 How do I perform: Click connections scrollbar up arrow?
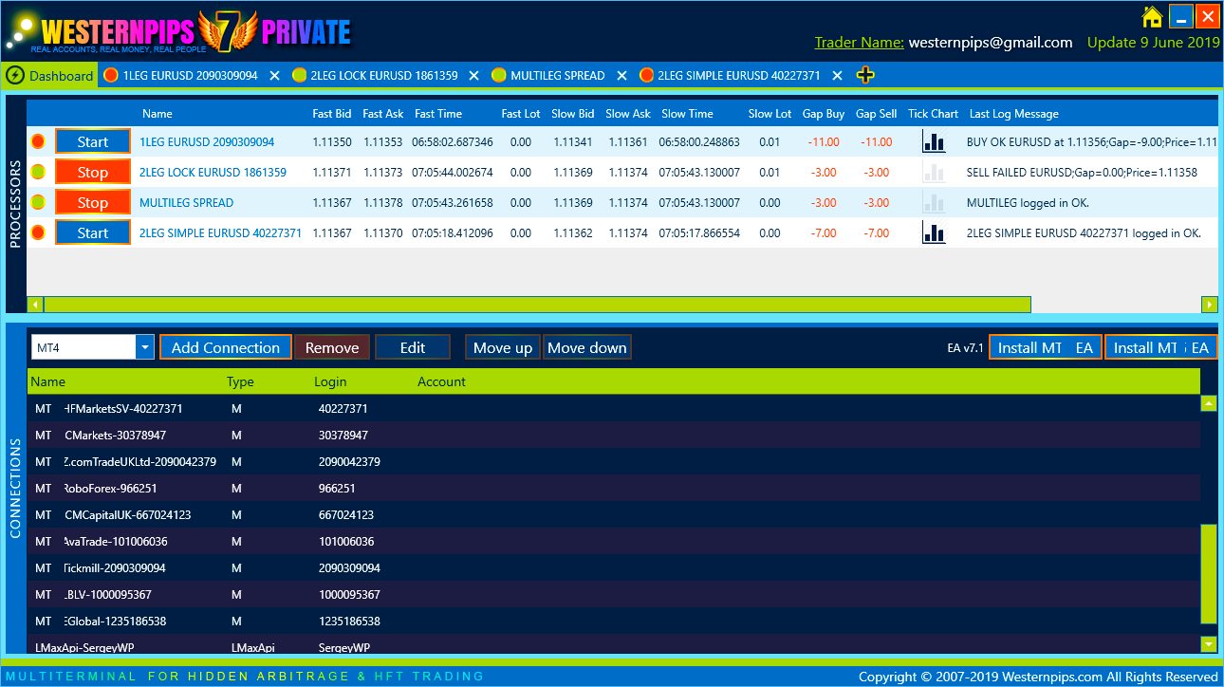coord(1209,403)
